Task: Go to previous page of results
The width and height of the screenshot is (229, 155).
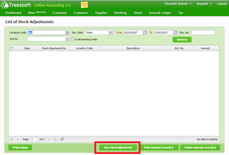Action: tap(17, 139)
